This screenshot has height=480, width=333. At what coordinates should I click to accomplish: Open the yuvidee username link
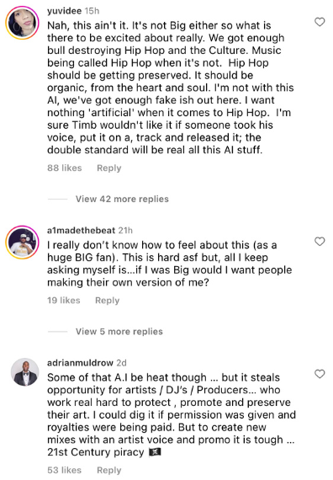click(64, 11)
